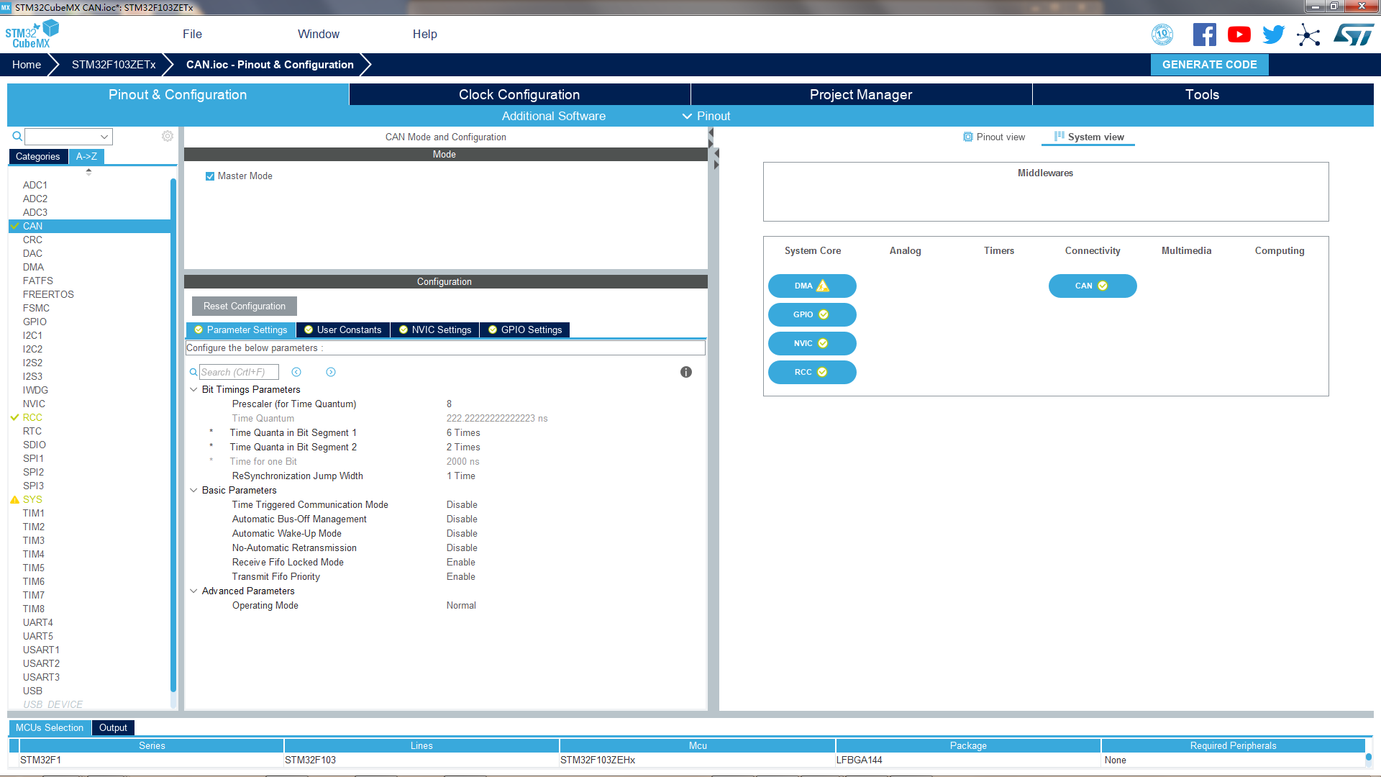The height and width of the screenshot is (777, 1381).
Task: Open the Clock Configuration tab
Action: pos(519,94)
